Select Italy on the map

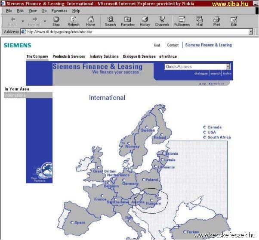pyautogui.click(x=129, y=221)
